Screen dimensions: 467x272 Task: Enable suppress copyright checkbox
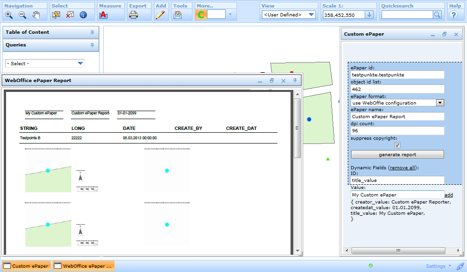click(x=397, y=145)
